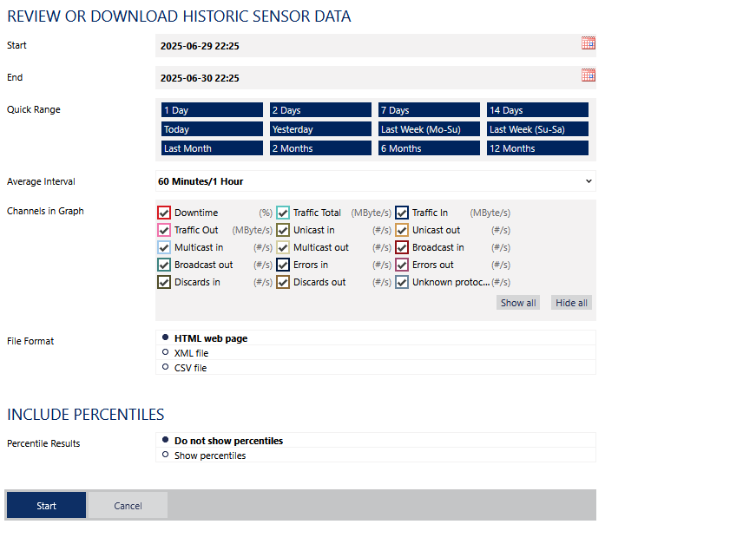Open the End date calendar picker icon
This screenshot has width=730, height=557.
588,75
